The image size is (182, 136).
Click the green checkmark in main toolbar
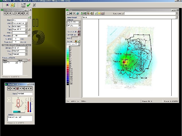(29, 5)
